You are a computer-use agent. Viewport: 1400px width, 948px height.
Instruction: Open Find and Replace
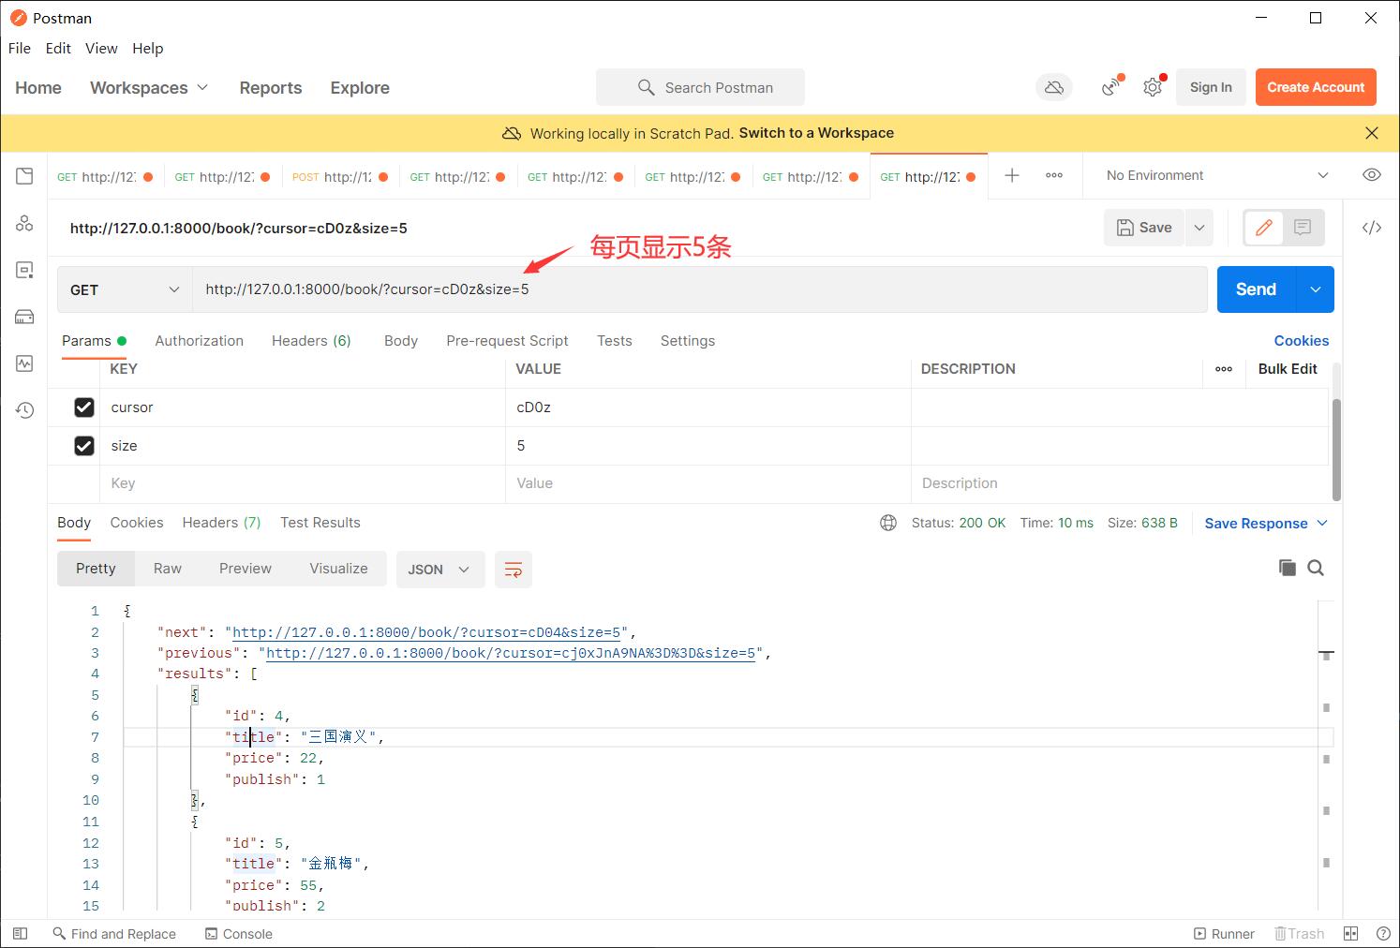114,934
